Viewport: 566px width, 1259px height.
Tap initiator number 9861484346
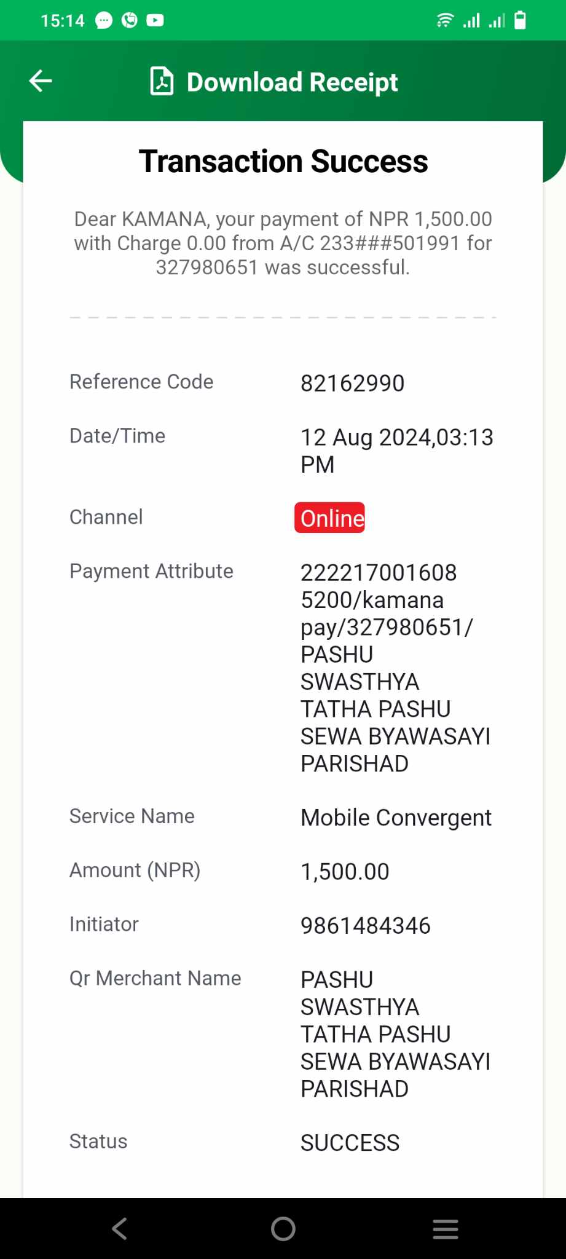click(x=366, y=926)
